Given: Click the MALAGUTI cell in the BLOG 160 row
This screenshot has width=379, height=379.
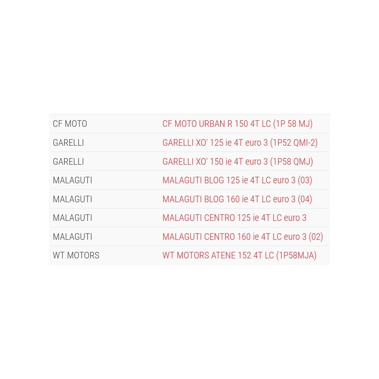Looking at the screenshot, I should 72,199.
